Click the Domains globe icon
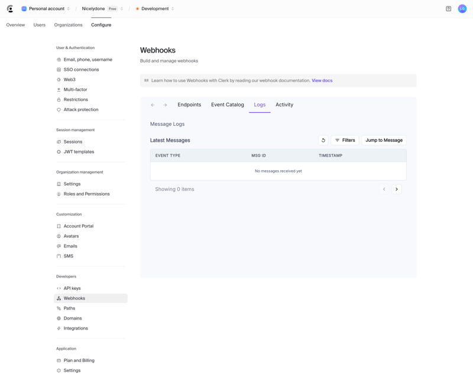This screenshot has height=388, width=473. [59, 318]
